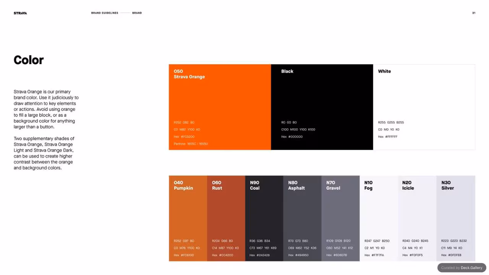Choose the White color swatch

coord(424,107)
